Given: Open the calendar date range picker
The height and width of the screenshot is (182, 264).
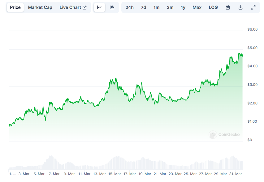Looking at the screenshot, I should (227, 7).
